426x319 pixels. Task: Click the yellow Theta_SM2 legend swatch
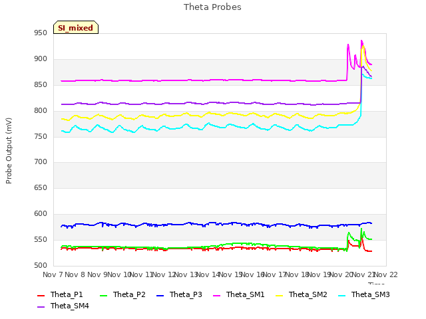coord(279,295)
